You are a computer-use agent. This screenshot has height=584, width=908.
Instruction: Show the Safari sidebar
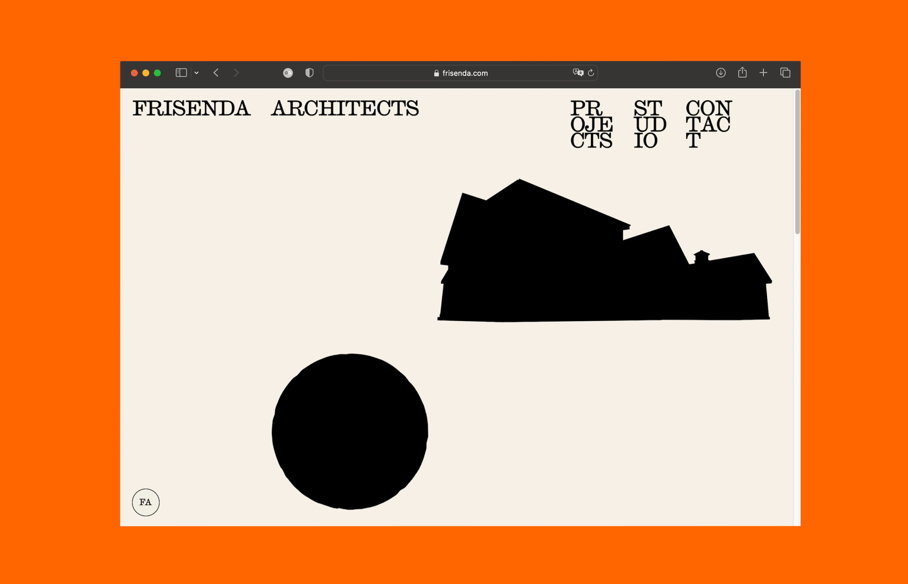click(181, 72)
